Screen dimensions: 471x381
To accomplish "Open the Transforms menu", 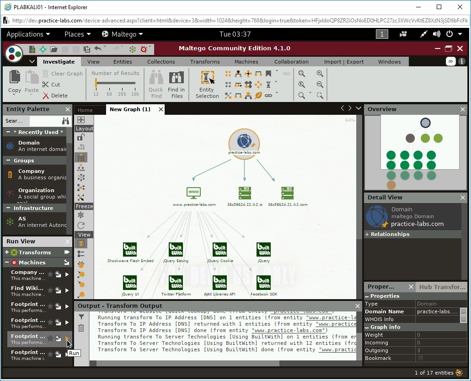I will 204,61.
